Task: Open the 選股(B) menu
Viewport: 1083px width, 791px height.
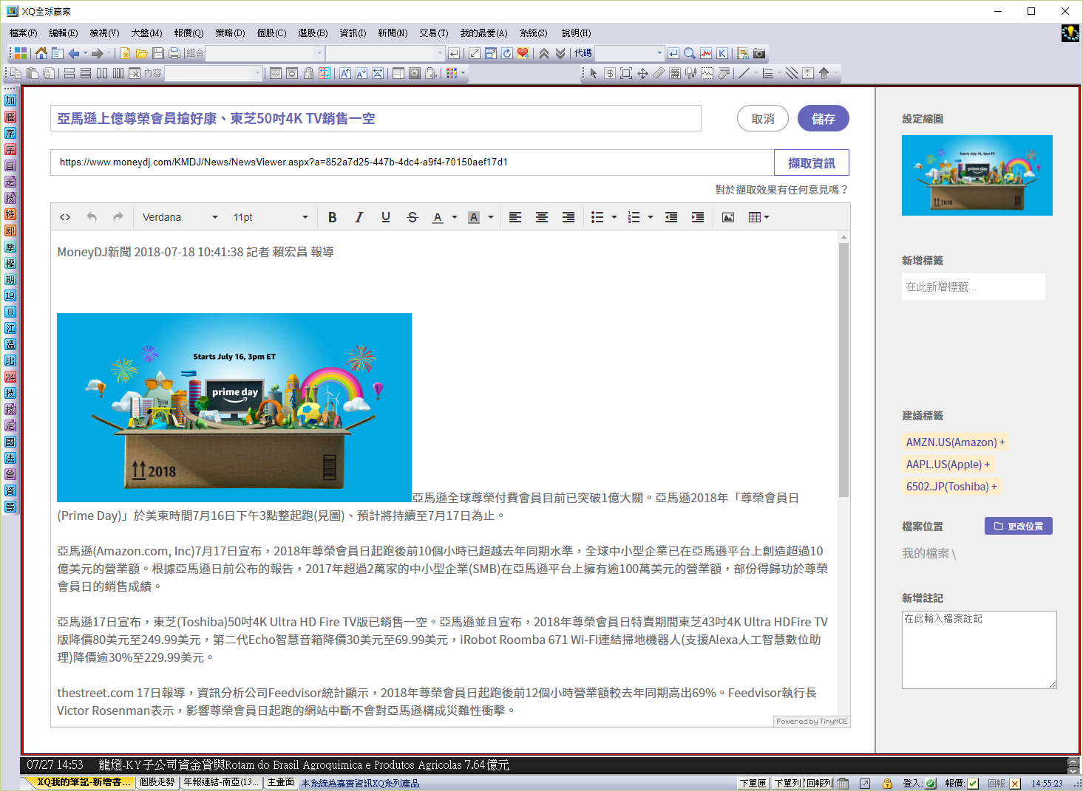Action: pos(313,33)
